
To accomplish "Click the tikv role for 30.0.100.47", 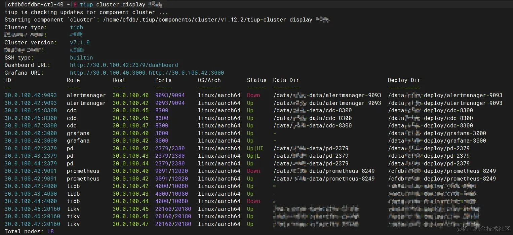I will tap(73, 224).
